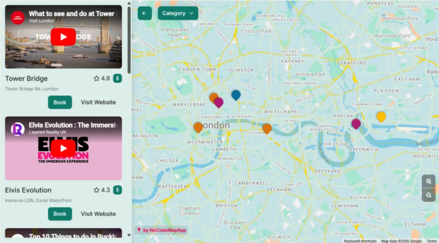The height and width of the screenshot is (243, 439).
Task: Click the magenta pin near Marylebone
Action: pyautogui.click(x=219, y=102)
